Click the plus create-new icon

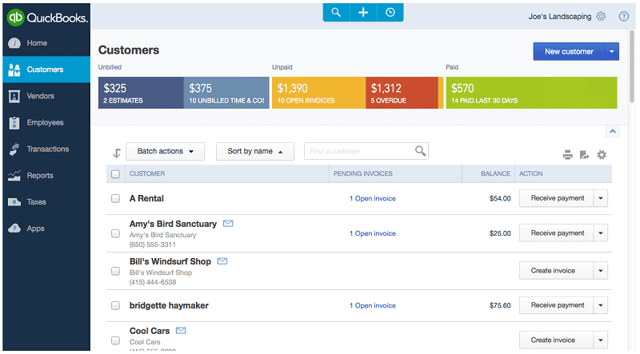click(363, 12)
